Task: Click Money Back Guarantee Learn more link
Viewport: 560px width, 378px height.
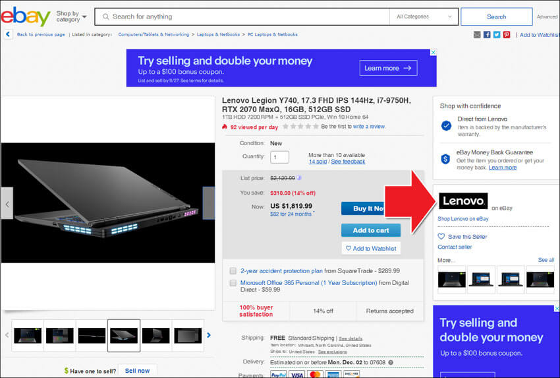Action: [503, 168]
